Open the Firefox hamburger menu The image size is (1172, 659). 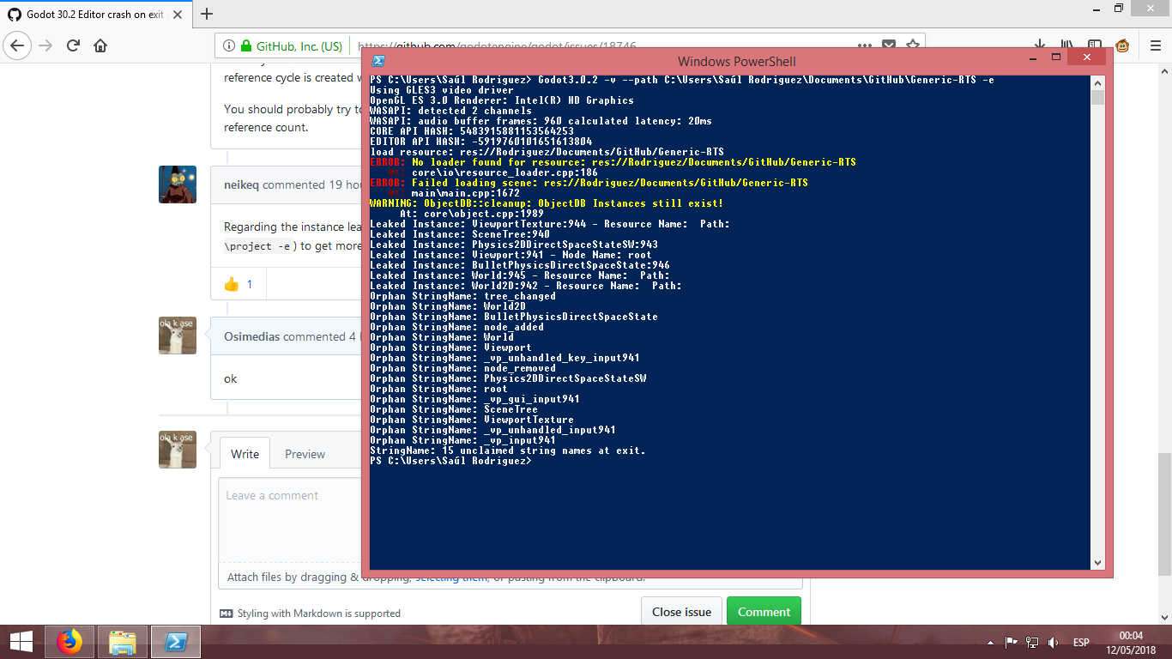[x=1155, y=45]
